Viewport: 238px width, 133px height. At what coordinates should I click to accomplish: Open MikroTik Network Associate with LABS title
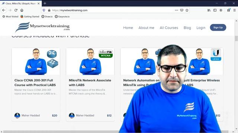(x=90, y=83)
